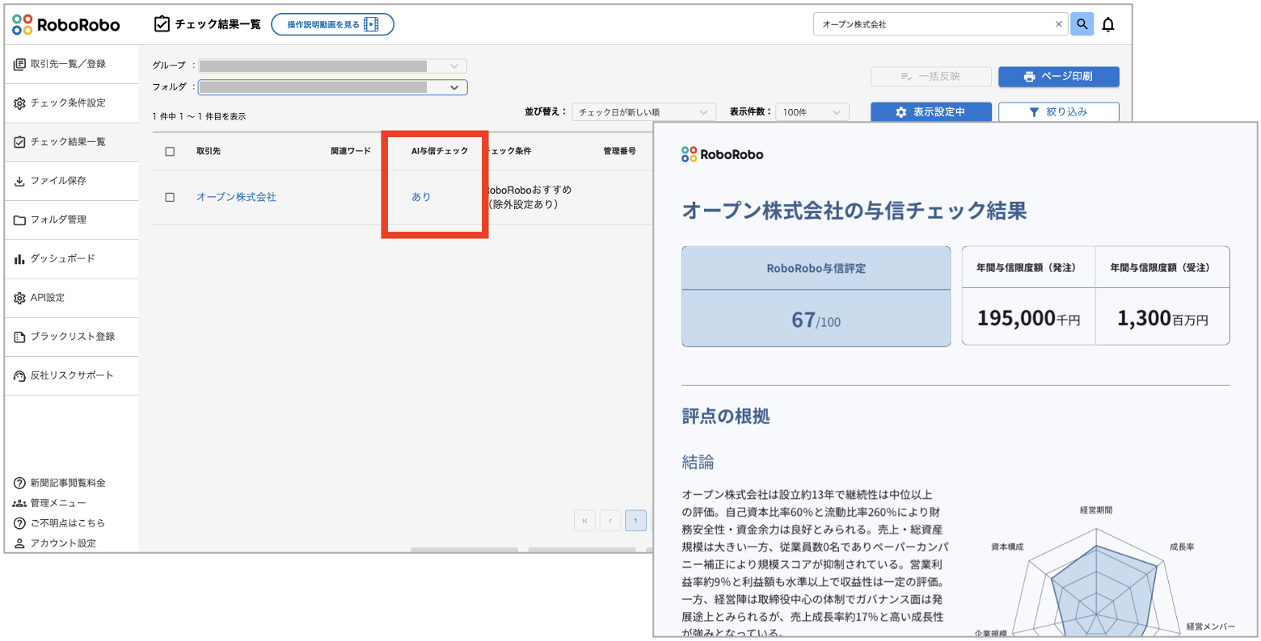Click the 67/100 credit score value
This screenshot has width=1261, height=641.
(816, 320)
